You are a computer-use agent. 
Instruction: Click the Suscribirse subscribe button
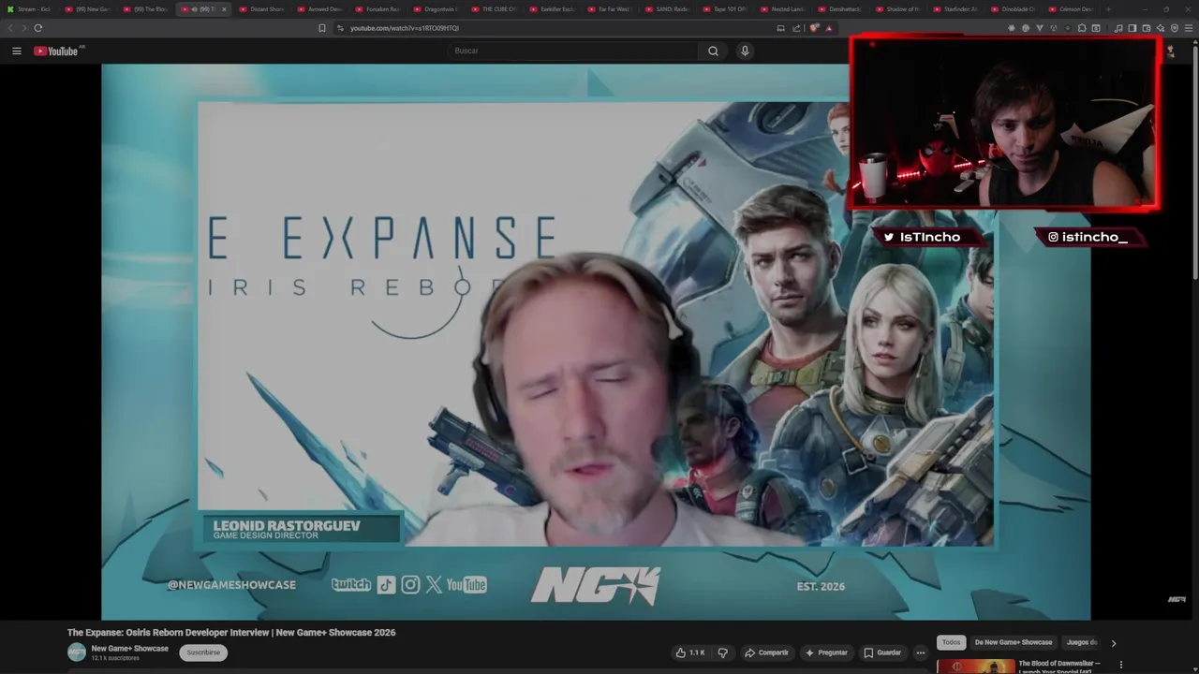pos(203,652)
